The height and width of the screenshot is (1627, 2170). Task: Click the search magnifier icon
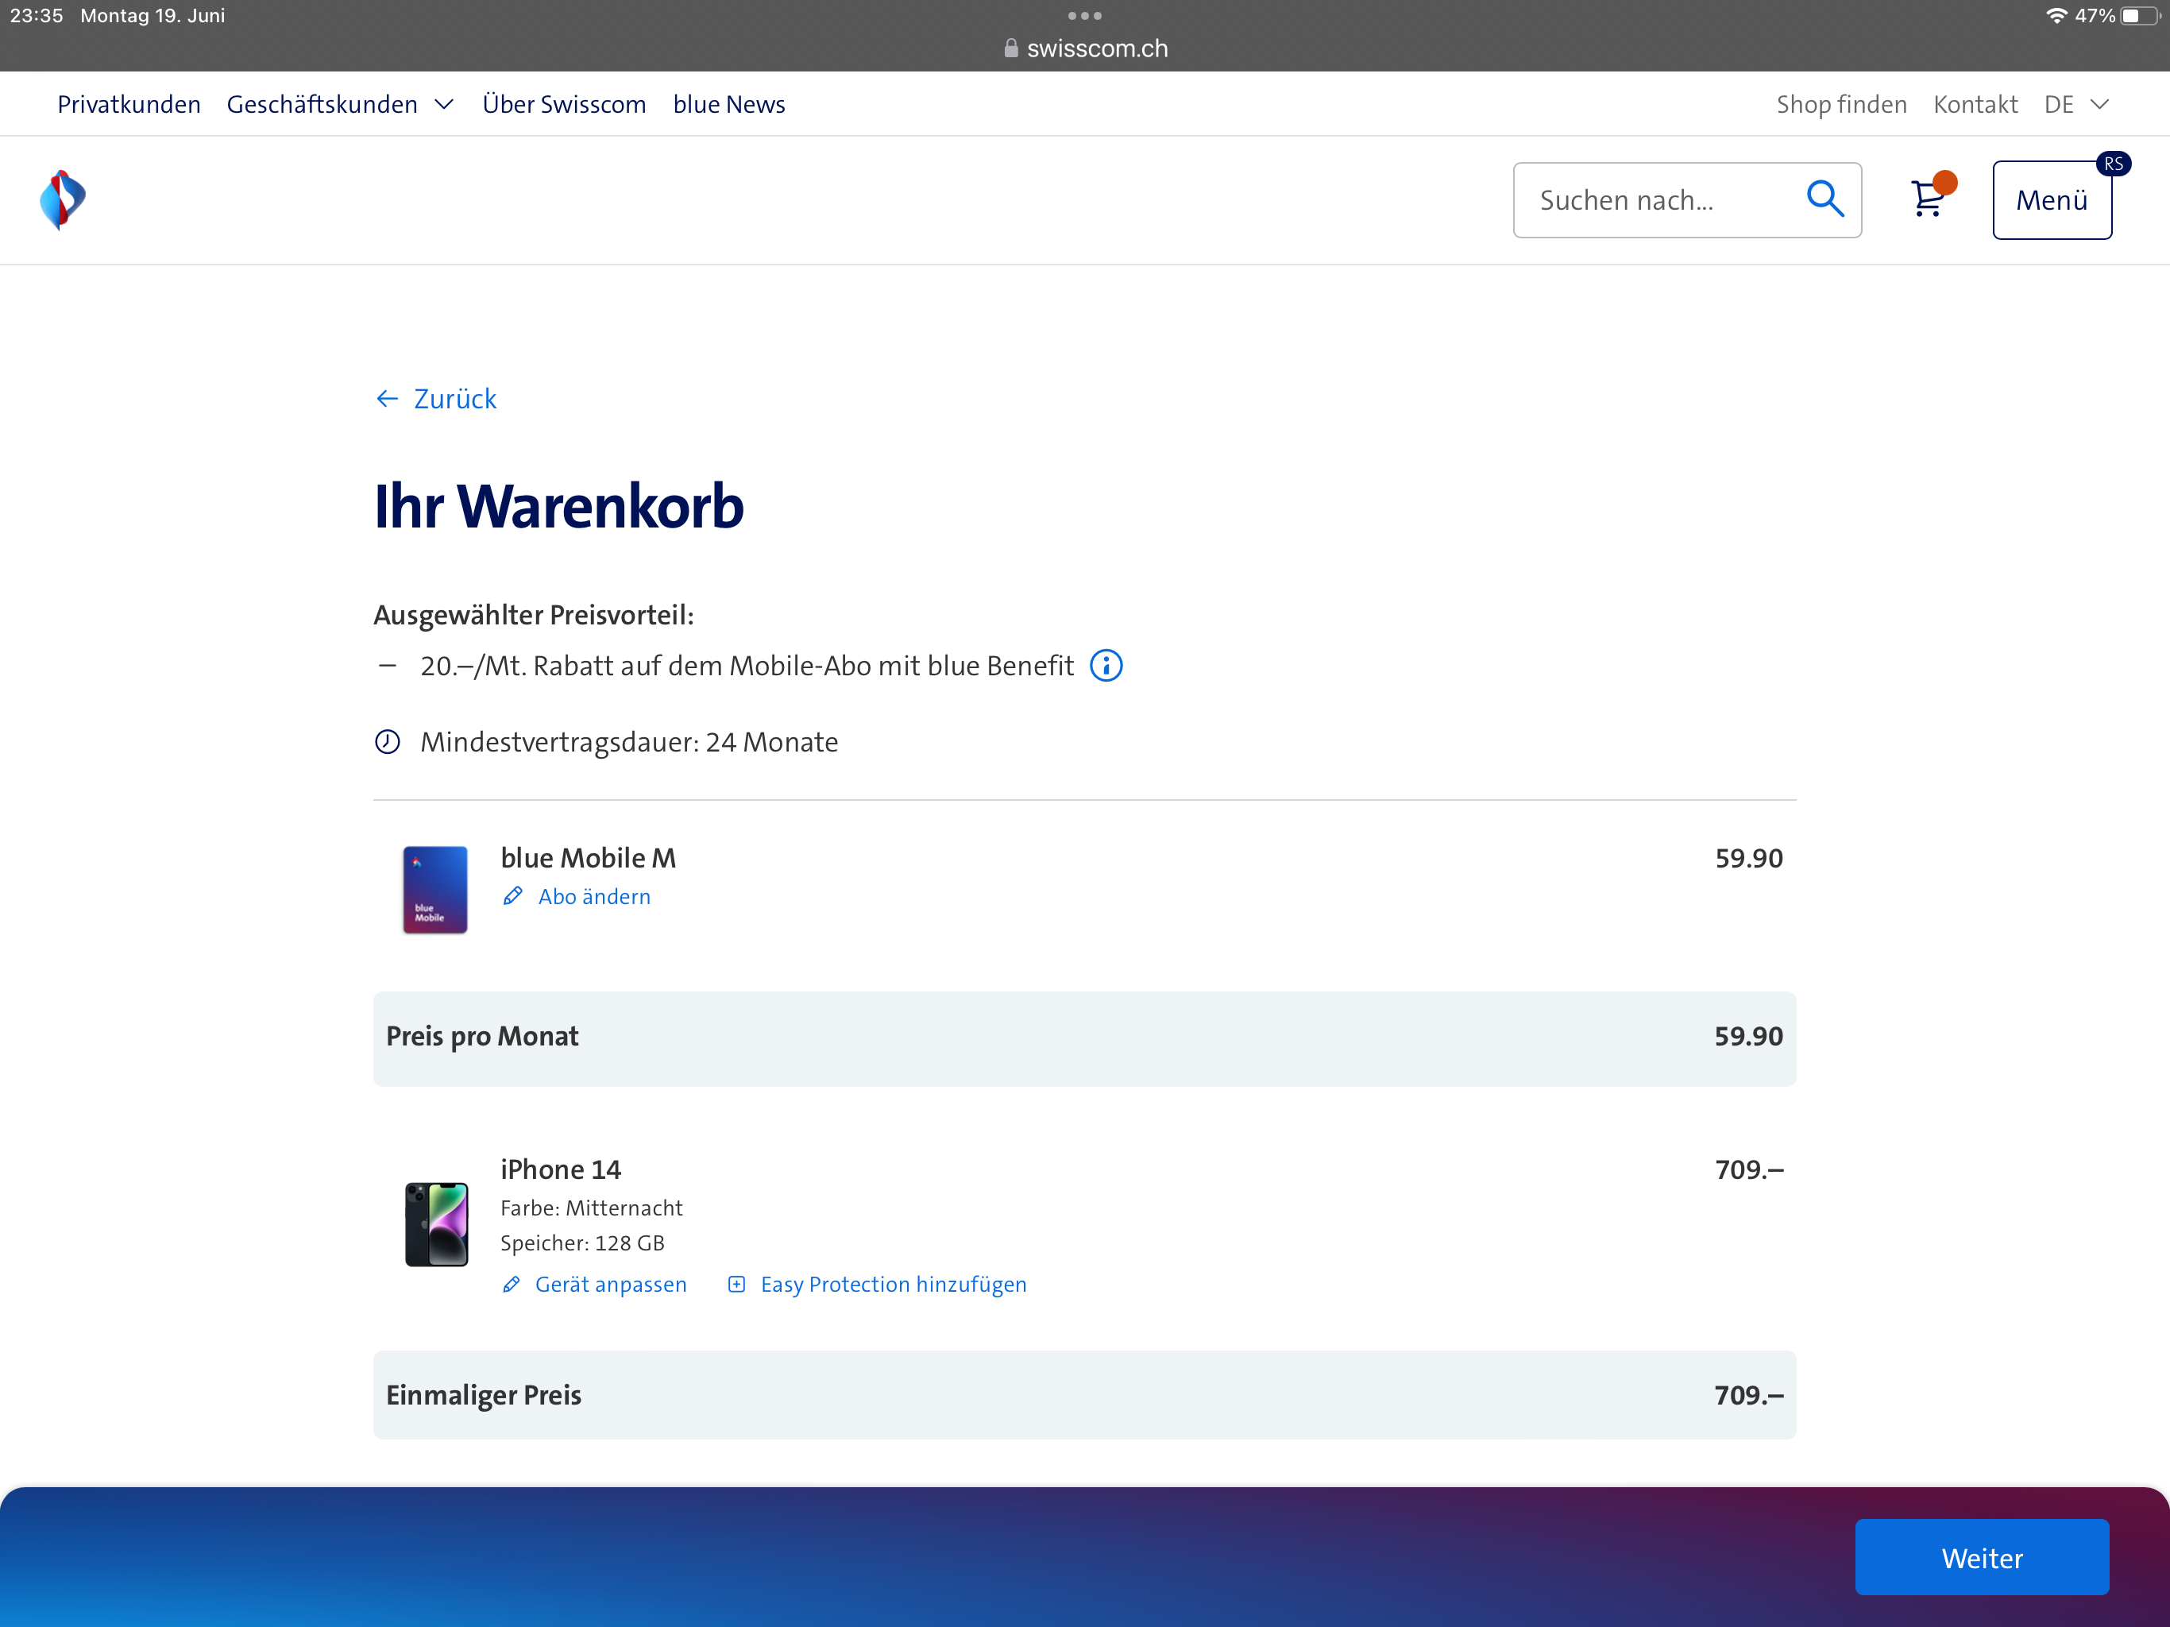[x=1824, y=199]
